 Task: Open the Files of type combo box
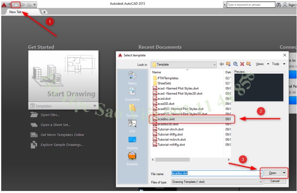coord(217,182)
